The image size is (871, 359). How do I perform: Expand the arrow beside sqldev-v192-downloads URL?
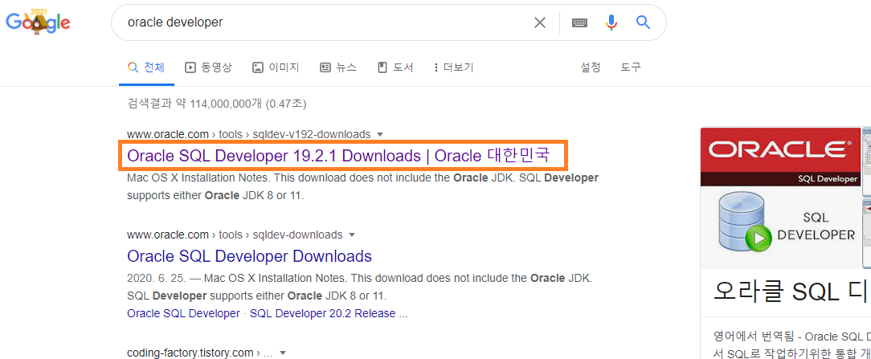(381, 134)
